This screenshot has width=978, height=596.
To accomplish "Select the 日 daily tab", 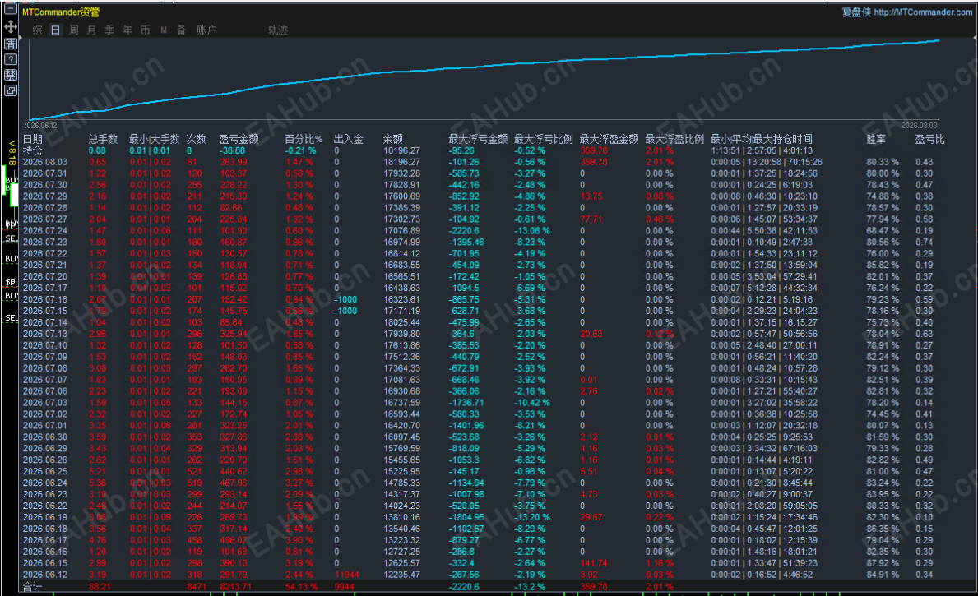I will coord(55,30).
